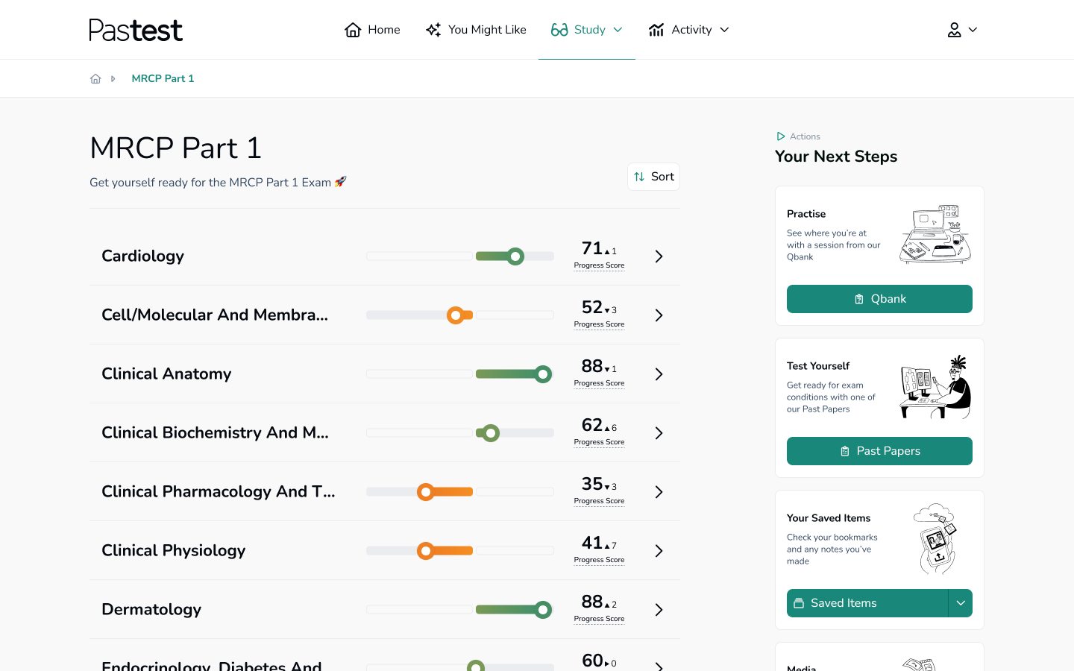Click the clipboard icon inside the Qbank button
The image size is (1074, 671).
tap(858, 298)
